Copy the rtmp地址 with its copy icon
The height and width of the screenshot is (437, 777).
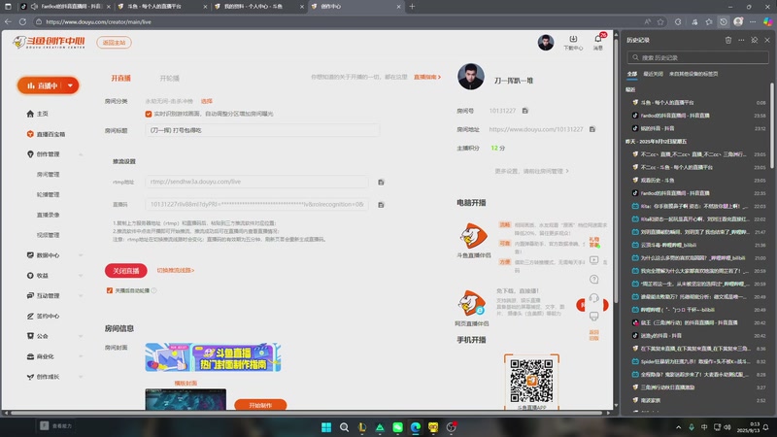point(381,183)
